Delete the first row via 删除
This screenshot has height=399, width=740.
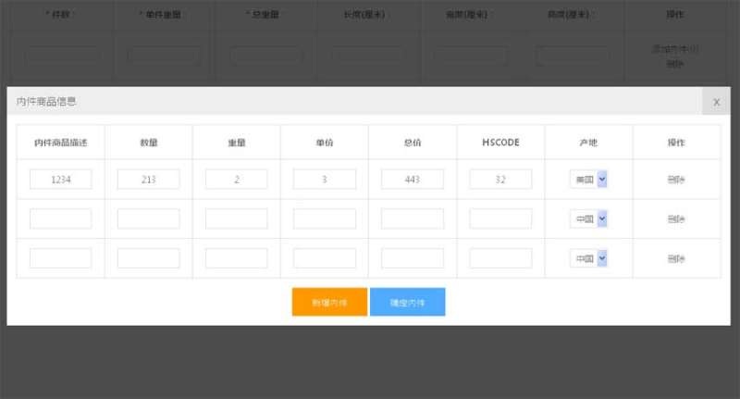[676, 180]
